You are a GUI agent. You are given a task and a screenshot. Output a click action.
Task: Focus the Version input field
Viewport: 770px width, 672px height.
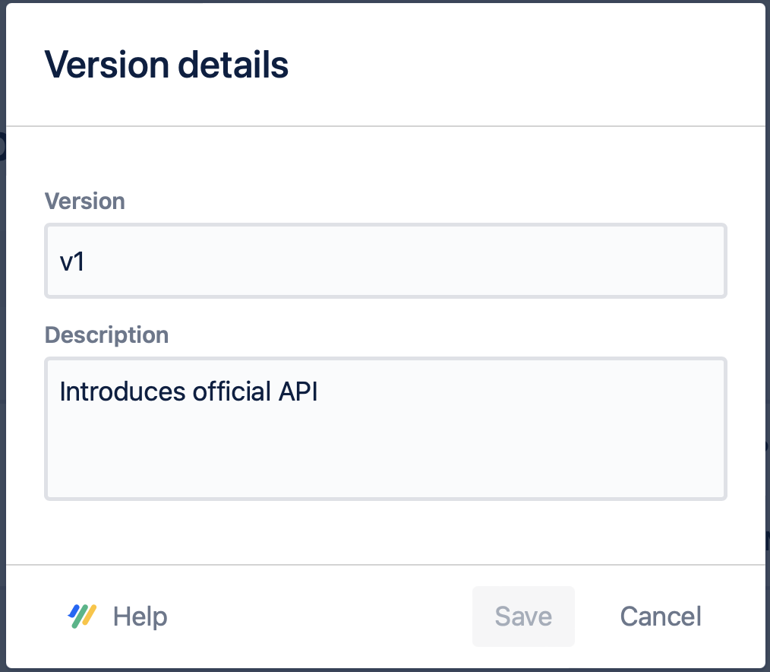386,261
